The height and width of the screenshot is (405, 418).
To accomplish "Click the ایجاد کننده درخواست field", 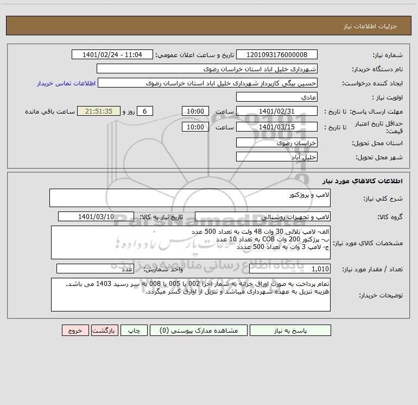I will click(x=207, y=83).
